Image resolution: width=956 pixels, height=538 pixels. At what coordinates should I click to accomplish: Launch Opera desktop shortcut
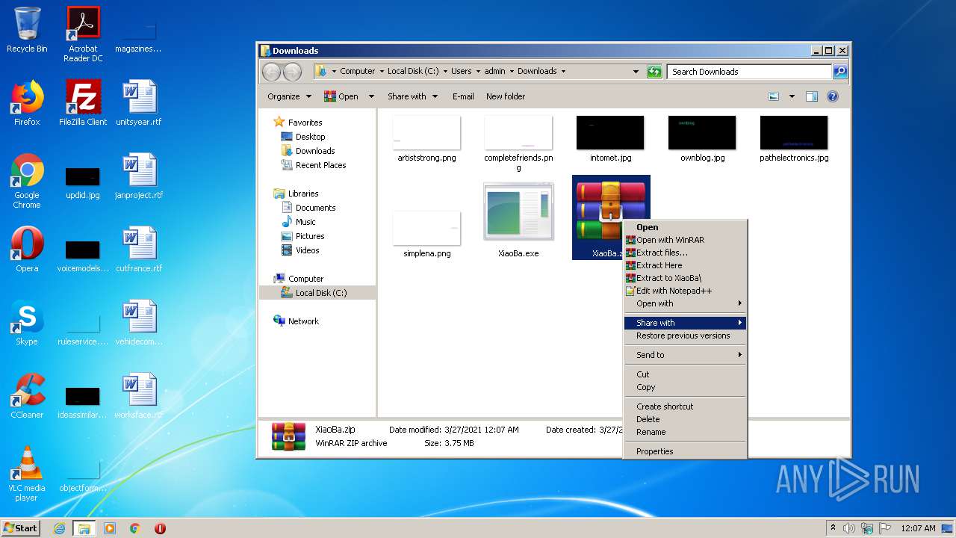(x=27, y=250)
